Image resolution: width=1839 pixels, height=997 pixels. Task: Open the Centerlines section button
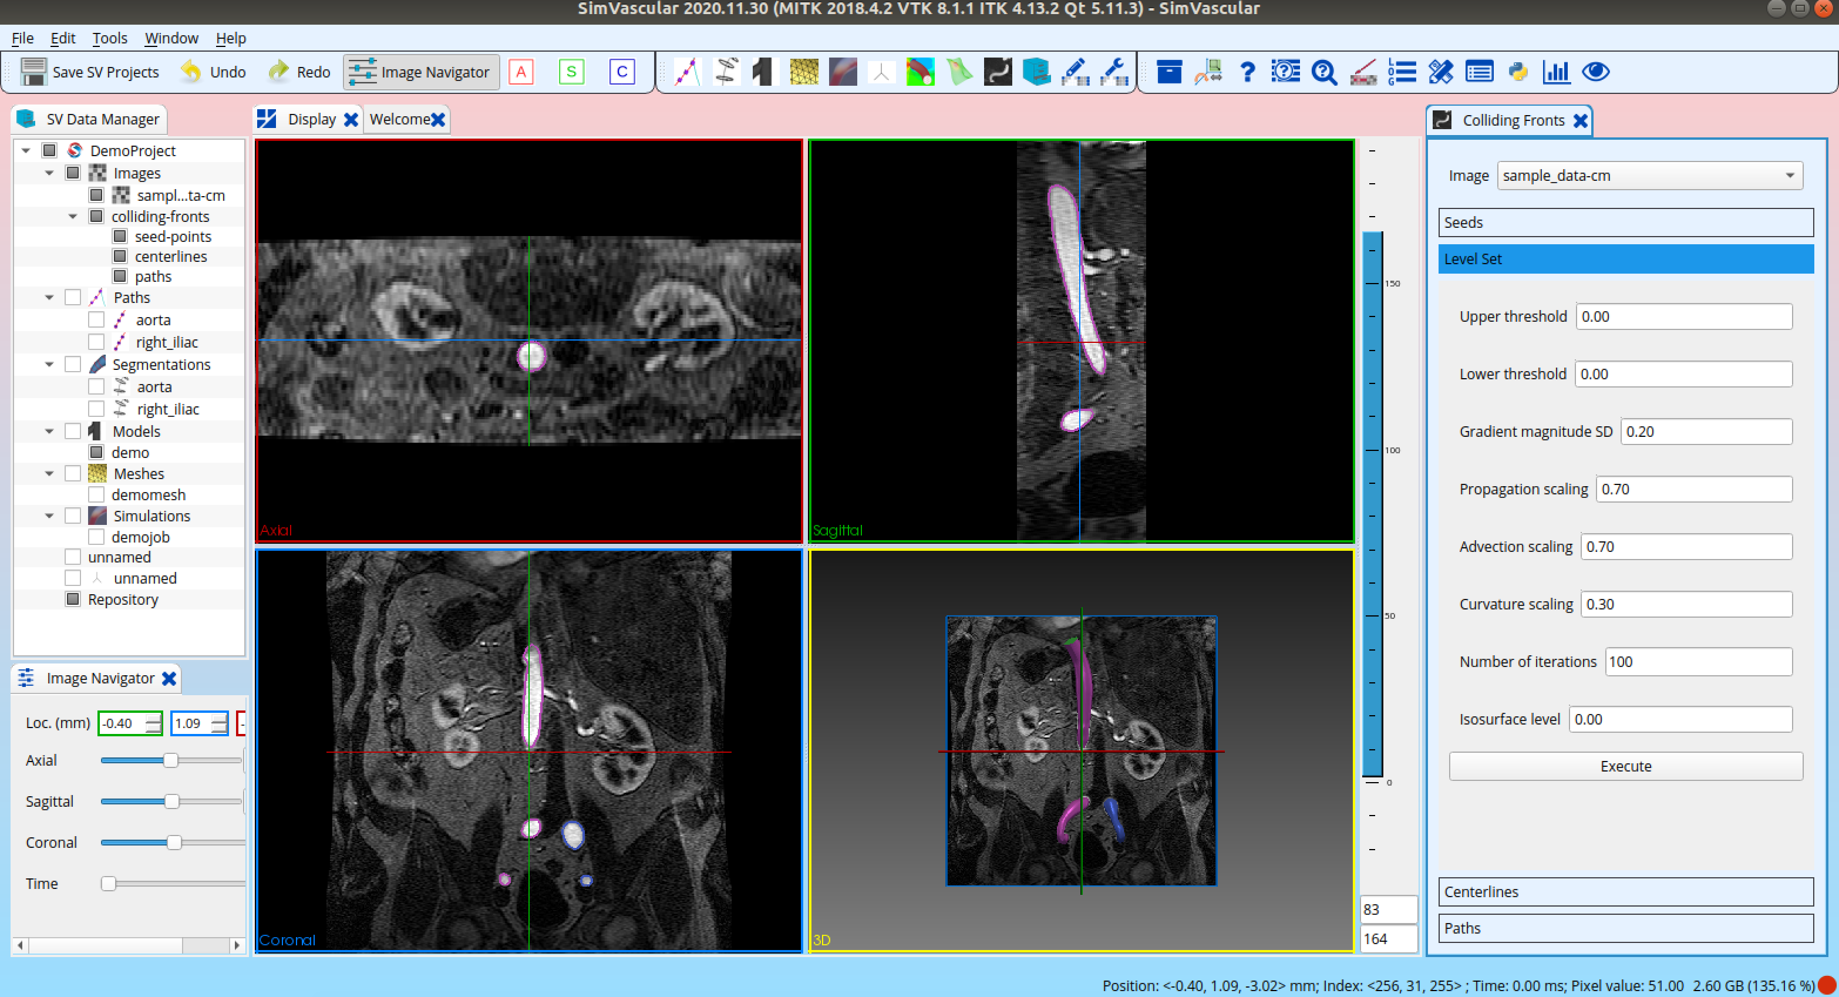click(1625, 891)
